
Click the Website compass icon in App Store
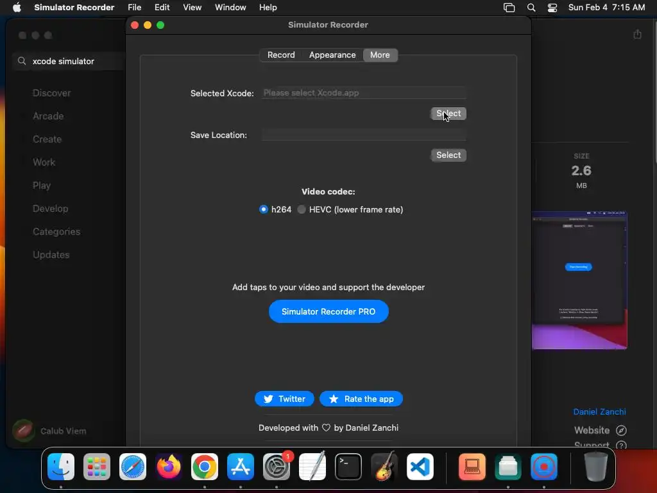[621, 431]
